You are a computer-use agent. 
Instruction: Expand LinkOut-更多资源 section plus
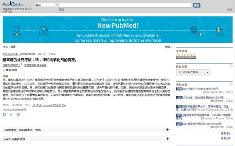coord(167,139)
